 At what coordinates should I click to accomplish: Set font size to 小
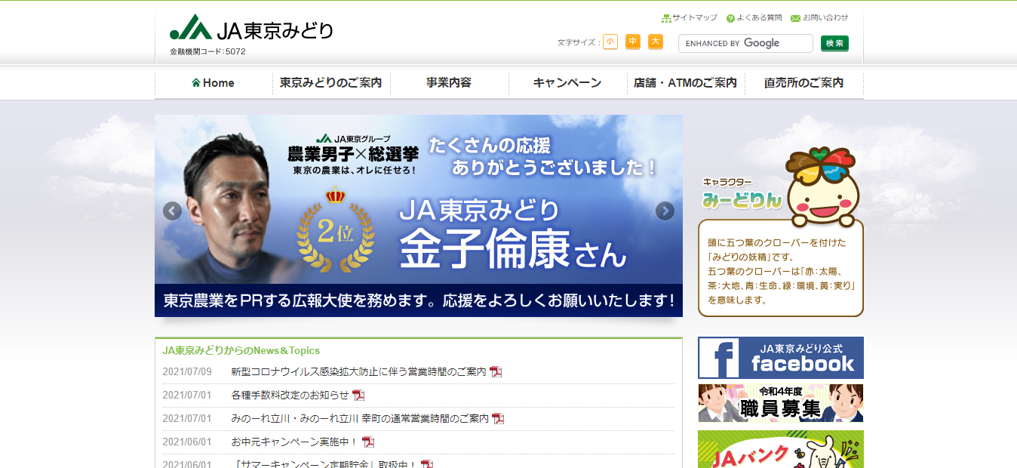click(610, 42)
